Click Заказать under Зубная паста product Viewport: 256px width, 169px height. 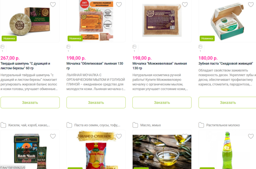pyautogui.click(x=227, y=103)
